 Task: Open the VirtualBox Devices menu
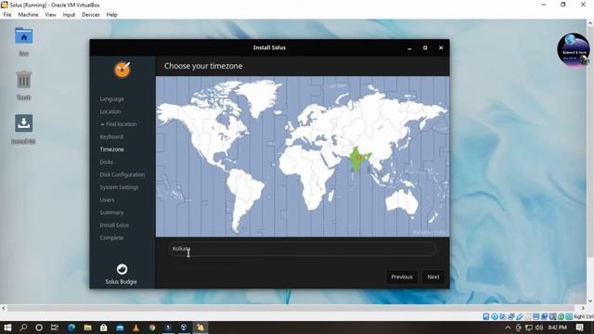91,15
